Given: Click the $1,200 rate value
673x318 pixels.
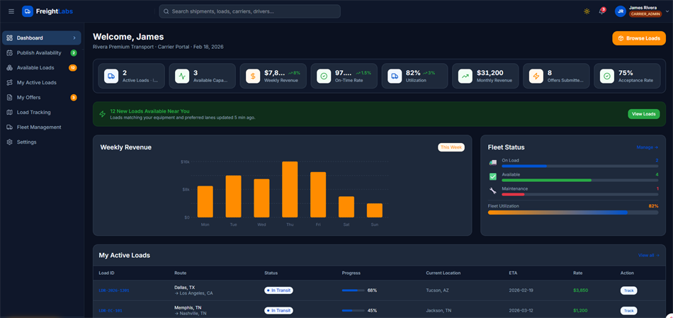Looking at the screenshot, I should click(581, 311).
